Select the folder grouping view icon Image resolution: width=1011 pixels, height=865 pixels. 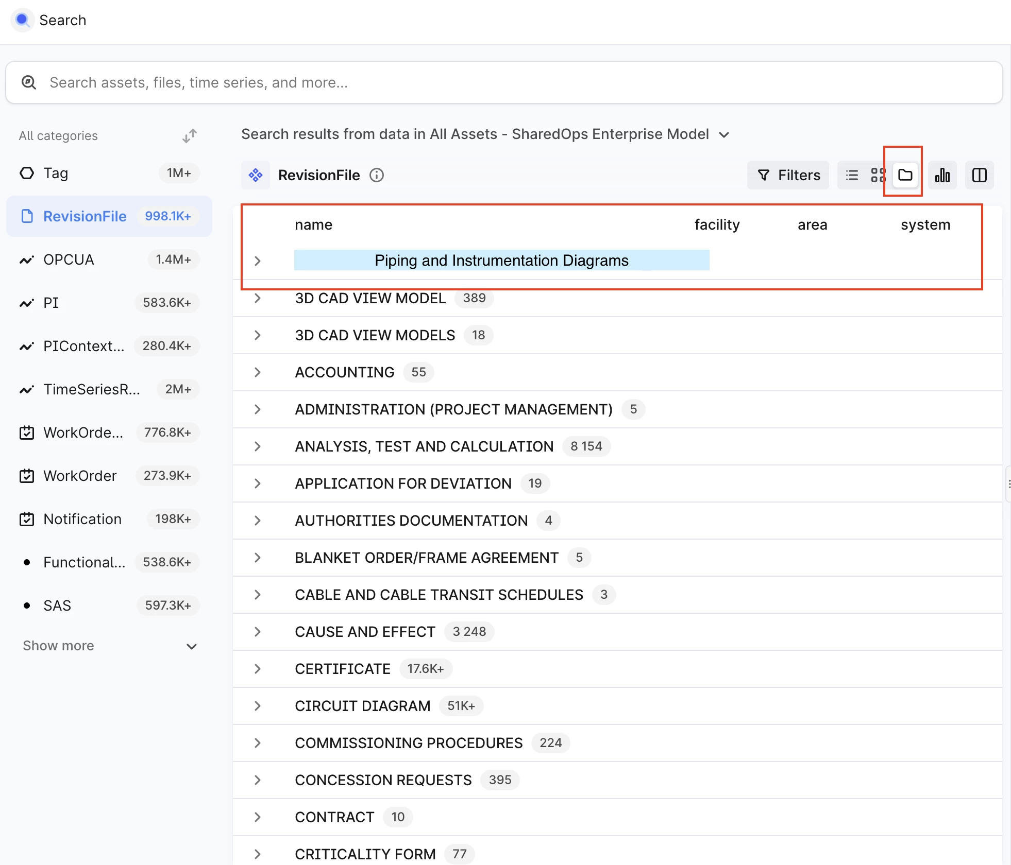(x=905, y=175)
